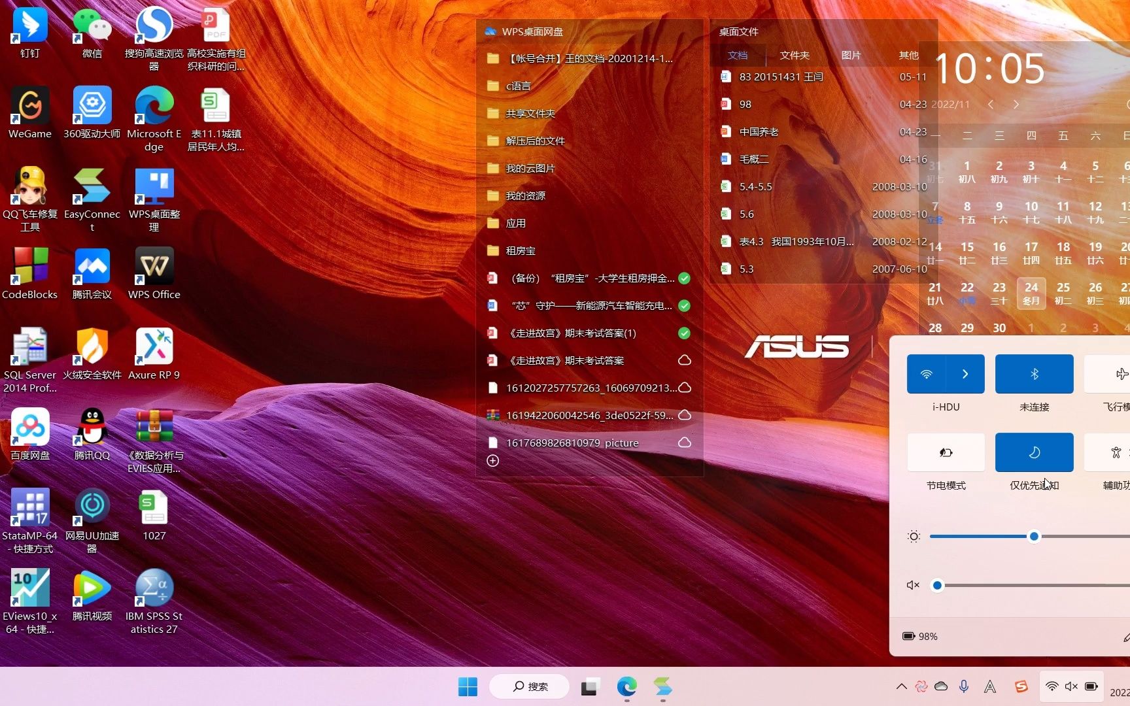Open the battery 98% settings link
This screenshot has height=706, width=1130.
pos(920,636)
